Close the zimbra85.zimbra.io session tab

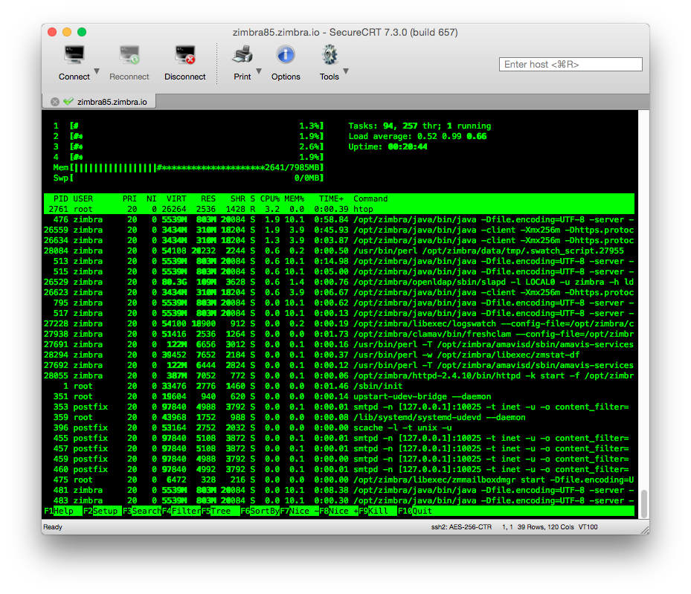54,102
